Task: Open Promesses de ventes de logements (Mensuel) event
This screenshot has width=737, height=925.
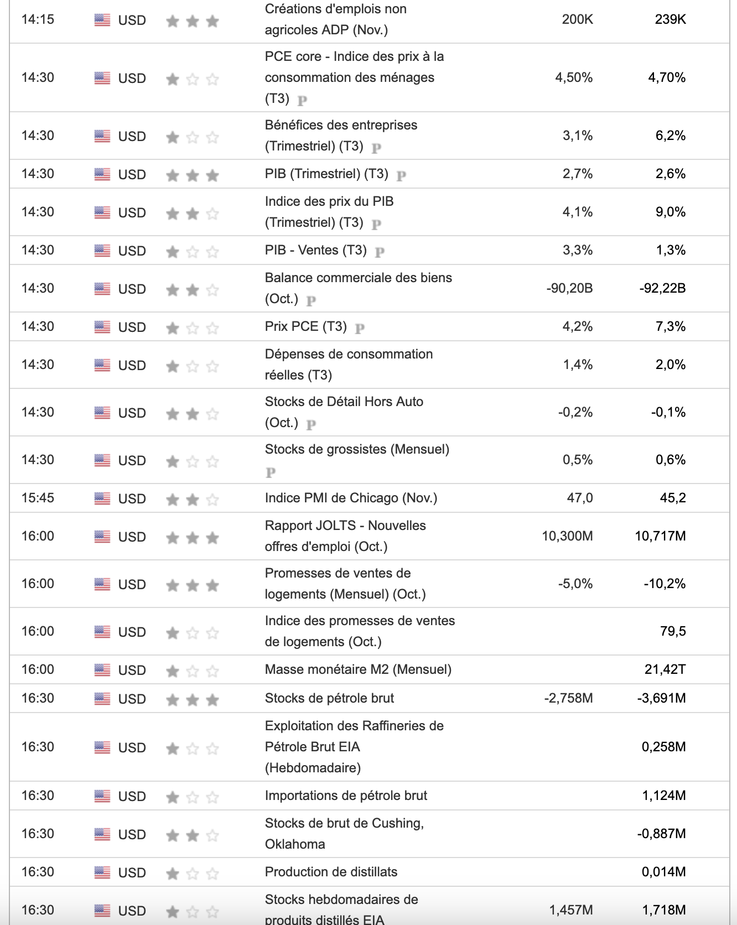Action: (x=345, y=584)
